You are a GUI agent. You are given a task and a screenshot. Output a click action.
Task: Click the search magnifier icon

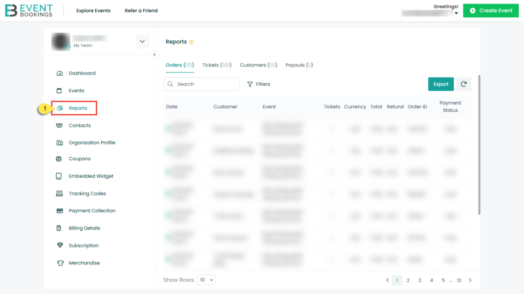coord(170,84)
